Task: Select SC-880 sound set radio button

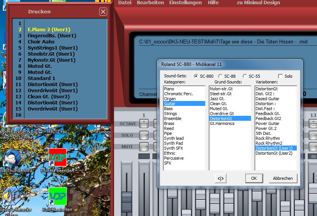Action: (196, 76)
